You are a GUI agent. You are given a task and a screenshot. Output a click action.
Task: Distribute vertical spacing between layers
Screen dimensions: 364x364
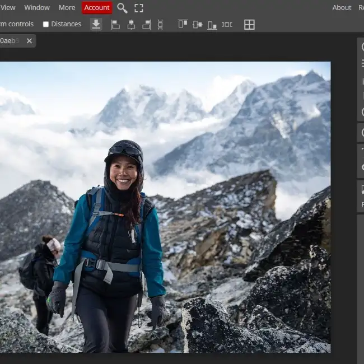(160, 25)
